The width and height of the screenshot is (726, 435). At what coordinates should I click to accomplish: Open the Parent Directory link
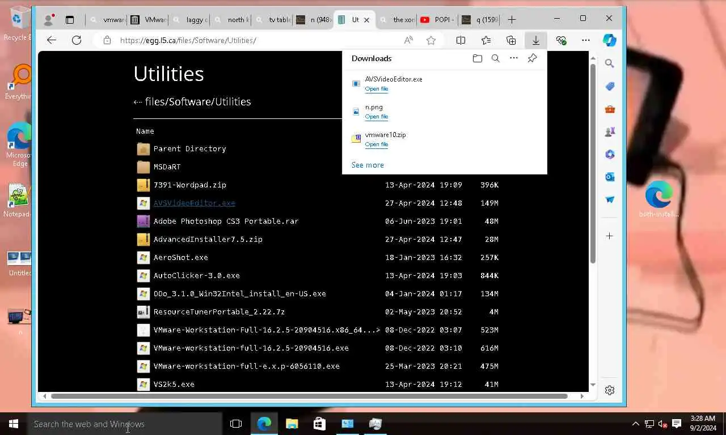click(189, 148)
